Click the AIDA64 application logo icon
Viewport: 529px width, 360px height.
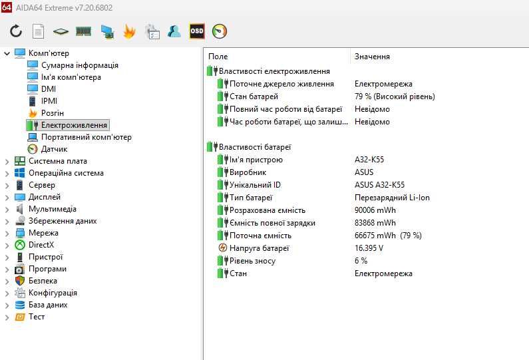click(7, 7)
